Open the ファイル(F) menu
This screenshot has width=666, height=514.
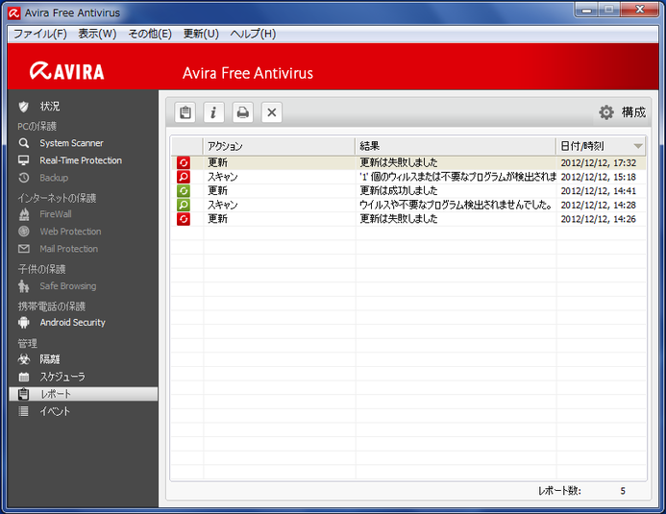pyautogui.click(x=40, y=34)
